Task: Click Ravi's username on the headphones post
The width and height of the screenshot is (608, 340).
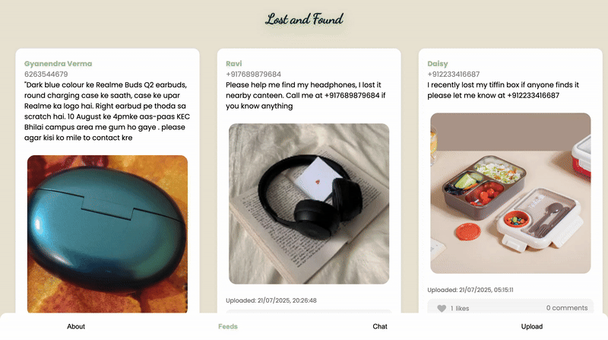Action: point(236,64)
